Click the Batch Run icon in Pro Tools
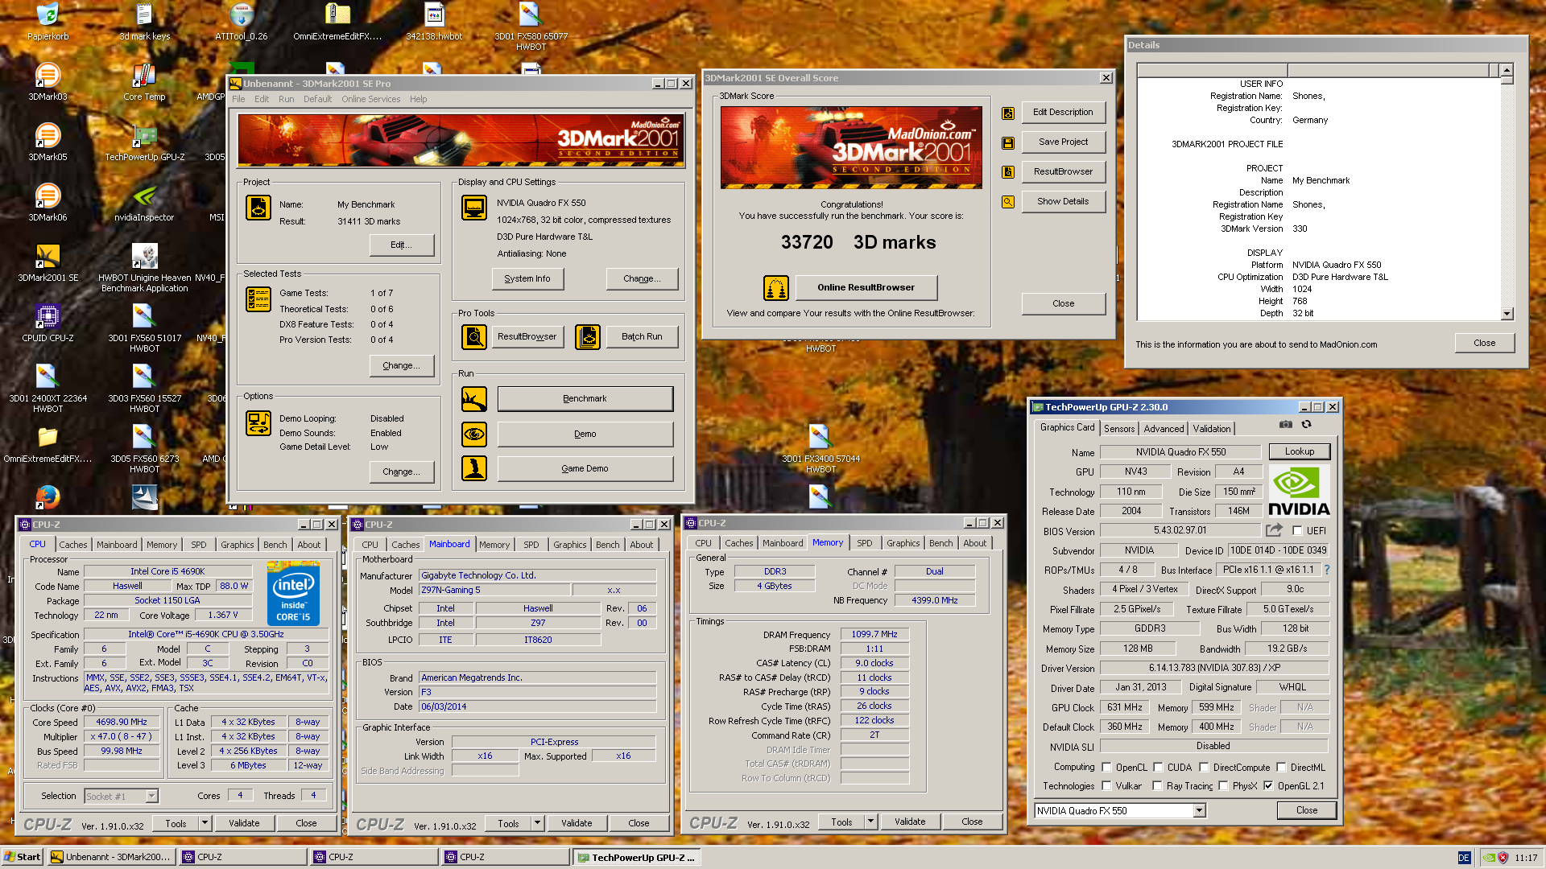 tap(588, 337)
